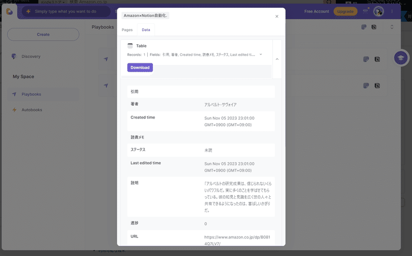
Task: Click the Last edited time value
Action: tap(229, 167)
